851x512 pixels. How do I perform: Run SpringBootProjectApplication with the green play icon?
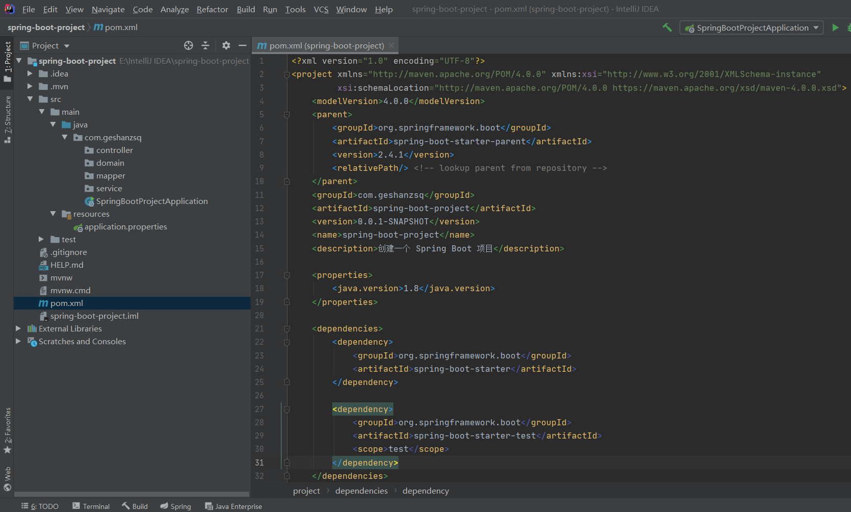[x=835, y=28]
